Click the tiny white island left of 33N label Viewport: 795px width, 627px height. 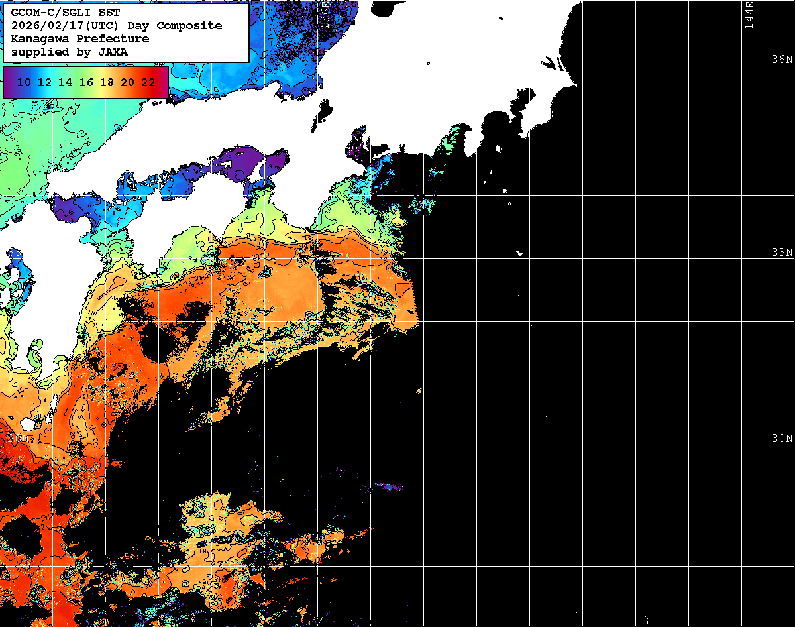520,253
